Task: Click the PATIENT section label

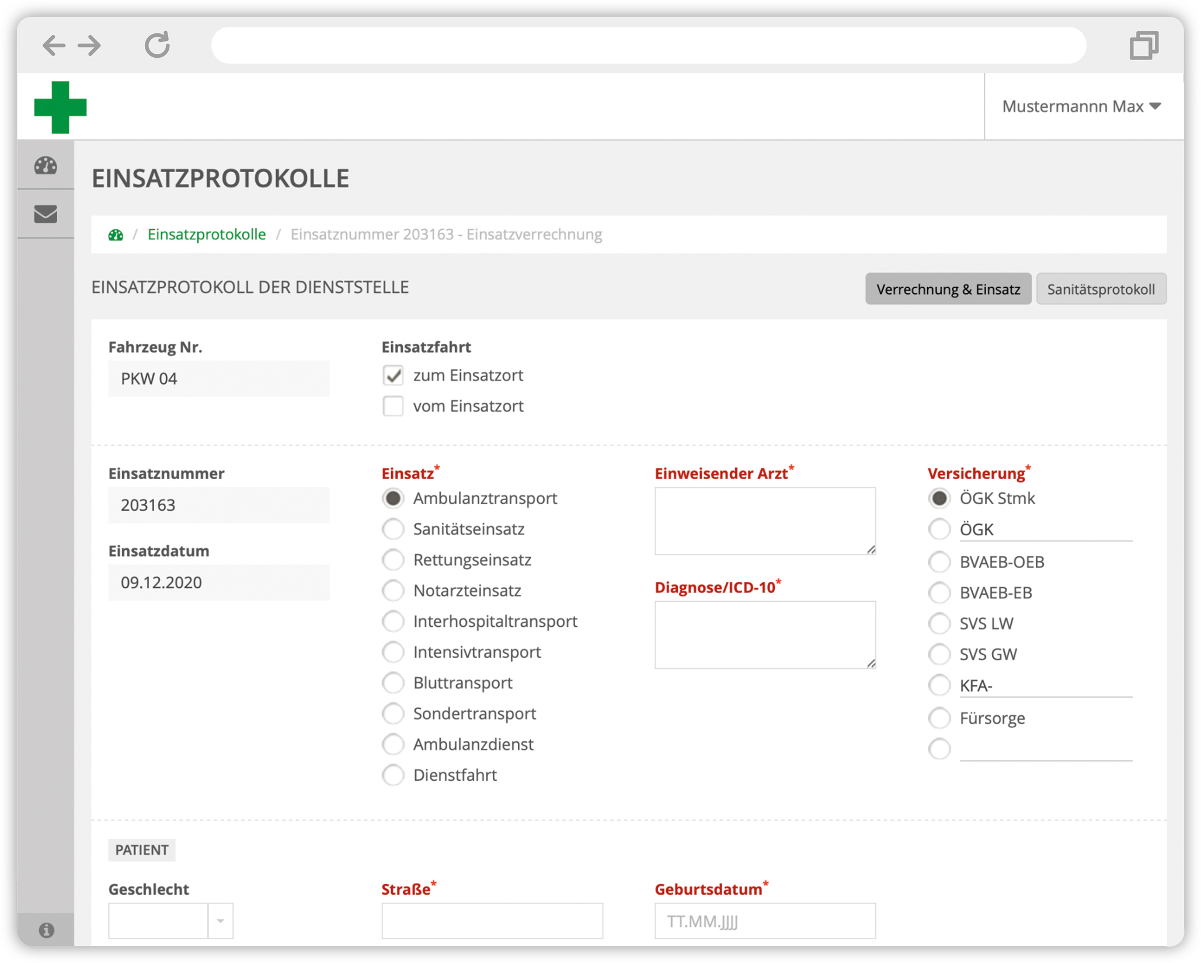Action: tap(142, 850)
